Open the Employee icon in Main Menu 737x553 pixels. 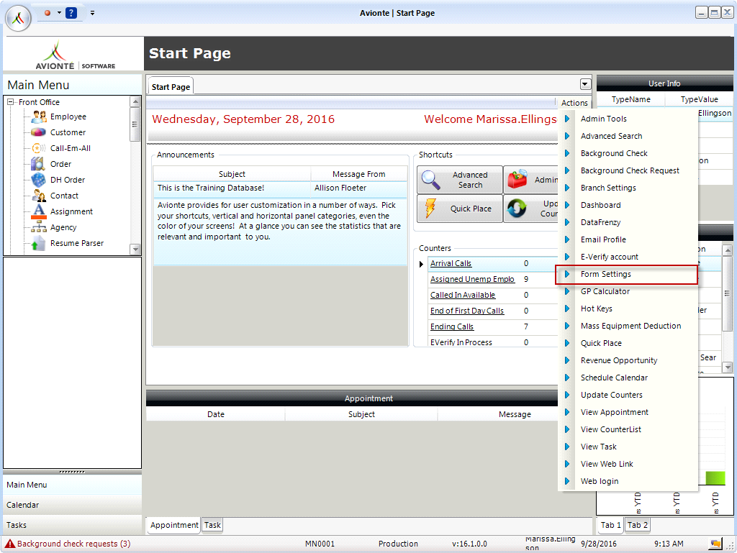click(x=39, y=116)
